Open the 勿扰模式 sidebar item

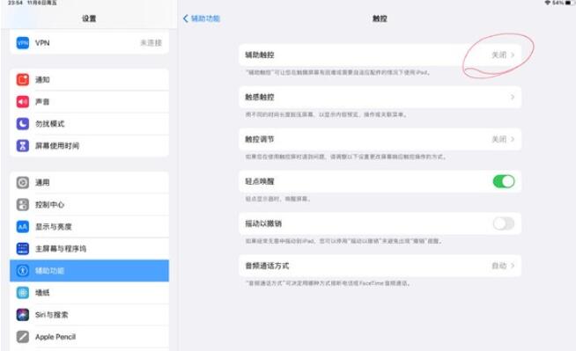89,124
